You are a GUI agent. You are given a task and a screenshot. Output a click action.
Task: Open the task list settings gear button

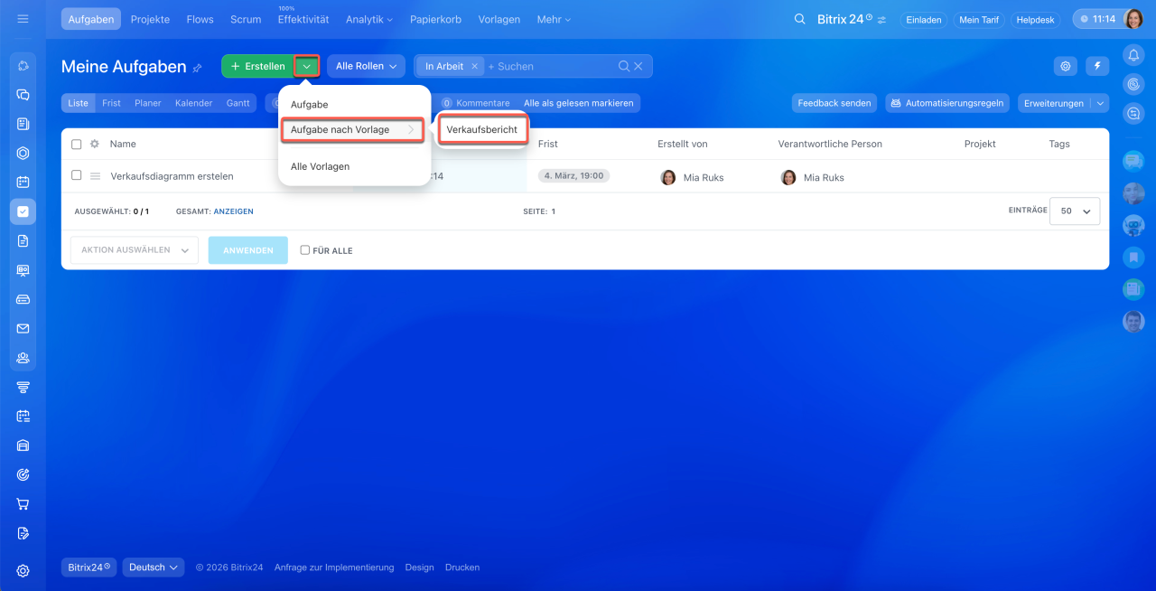click(x=1067, y=66)
